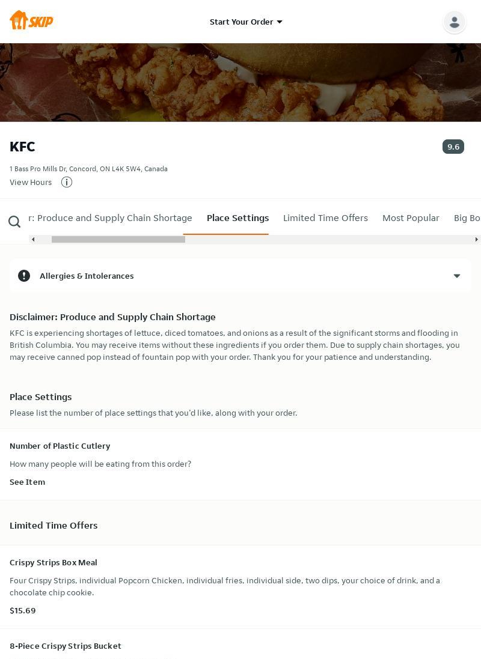Open the Disclaimer: Produce and Supply Chain tab

pyautogui.click(x=111, y=218)
